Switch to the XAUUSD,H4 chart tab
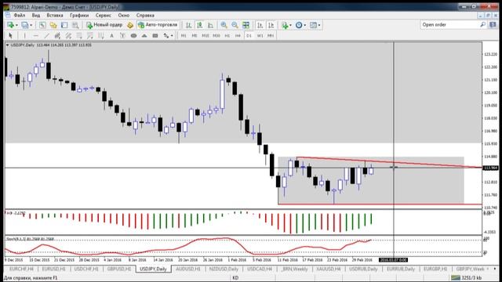Image resolution: width=502 pixels, height=282 pixels. click(329, 269)
